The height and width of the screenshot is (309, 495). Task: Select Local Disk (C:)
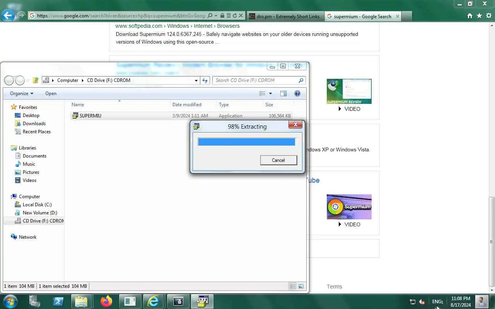pos(37,205)
